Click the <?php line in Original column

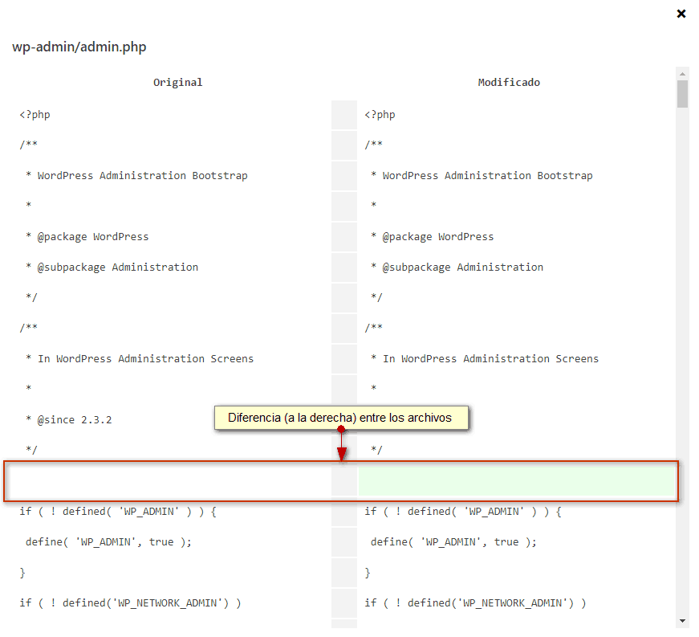(35, 115)
